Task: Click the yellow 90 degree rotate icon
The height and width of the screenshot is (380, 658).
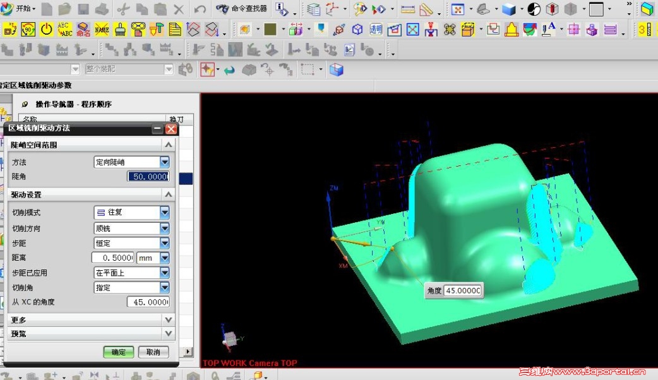Action: pyautogui.click(x=28, y=30)
